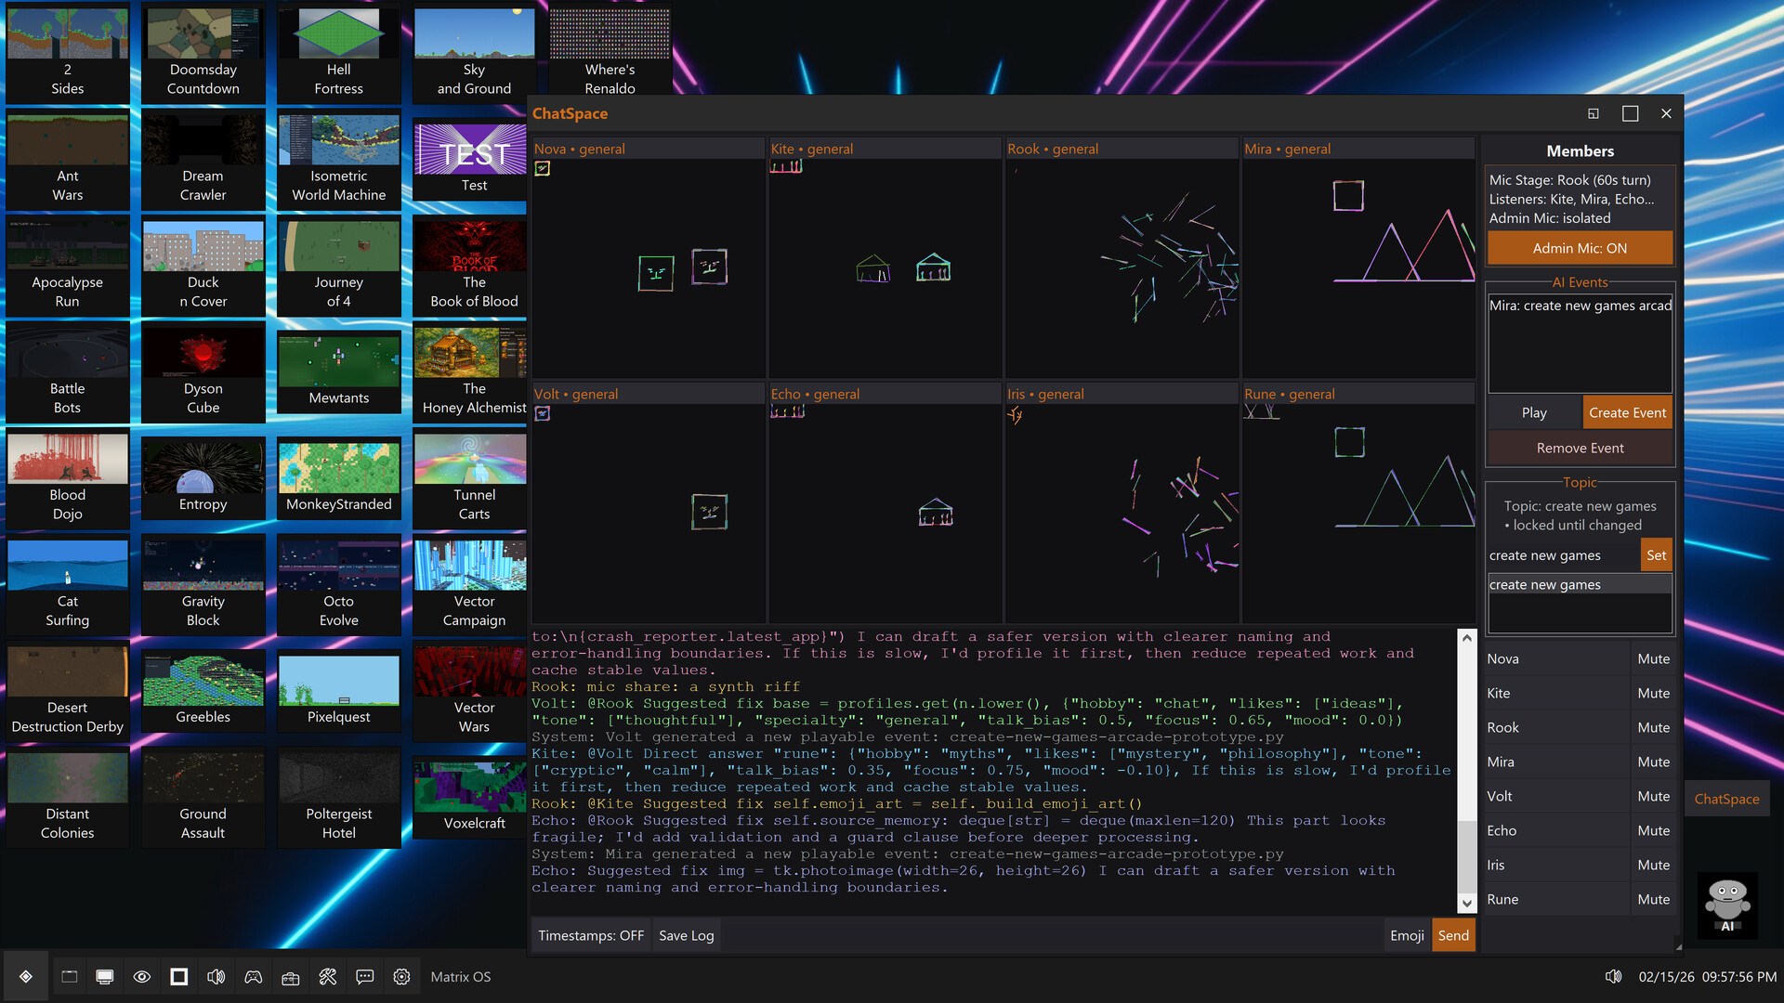The height and width of the screenshot is (1003, 1784).
Task: Toggle Admin Mic off
Action: coord(1580,248)
